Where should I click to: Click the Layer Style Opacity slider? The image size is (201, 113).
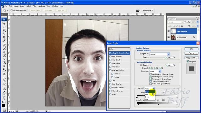(158, 57)
